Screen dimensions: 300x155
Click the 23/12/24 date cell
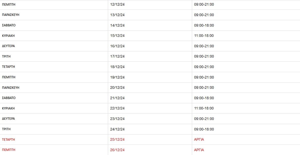117,119
